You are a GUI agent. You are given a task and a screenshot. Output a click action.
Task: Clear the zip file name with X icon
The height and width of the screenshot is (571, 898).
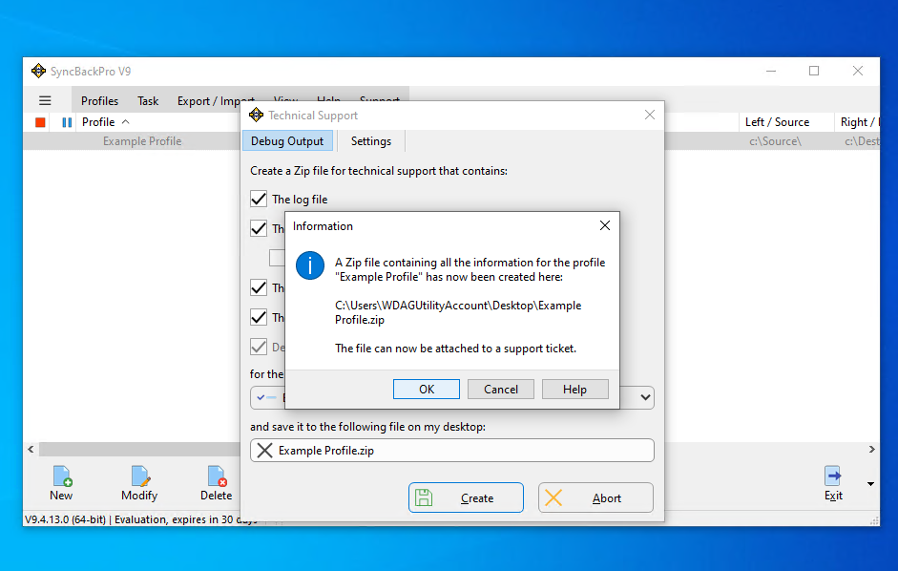coord(264,451)
